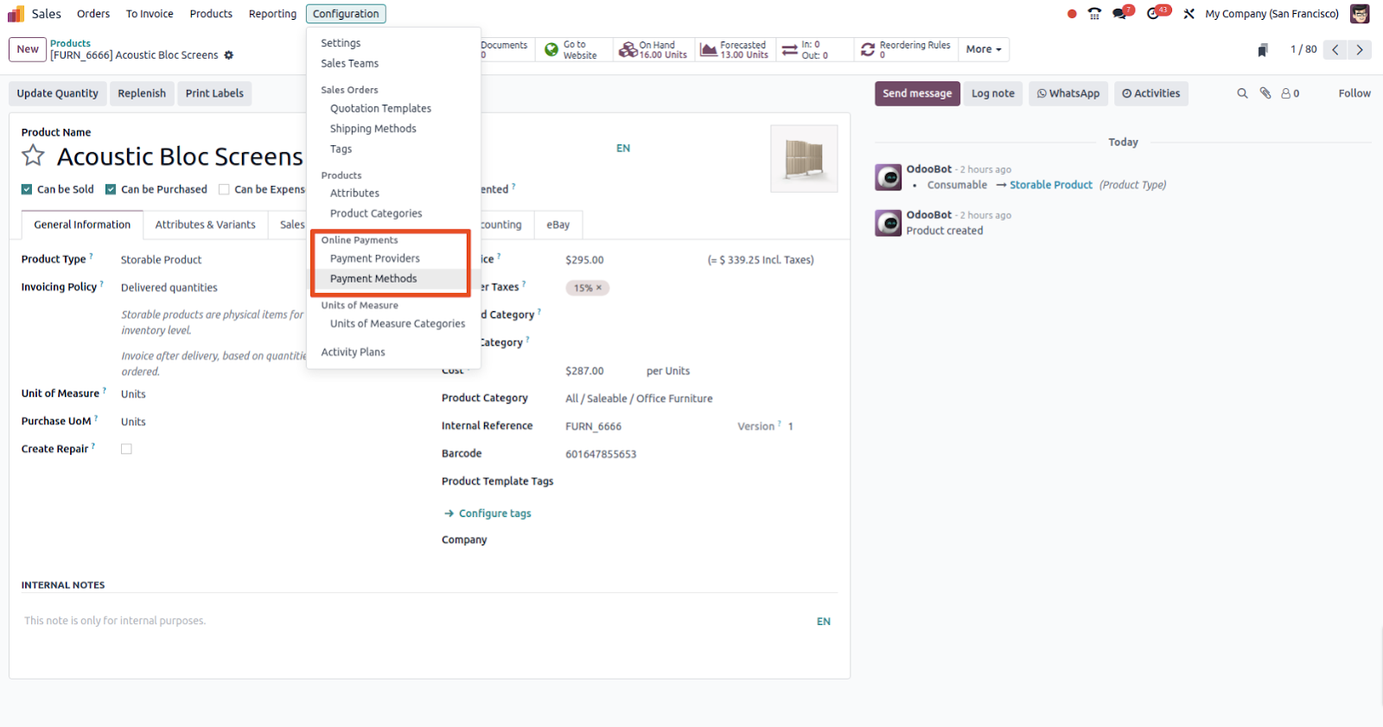Open the My Company (San Francisco) switcher
1383x727 pixels.
click(x=1271, y=14)
